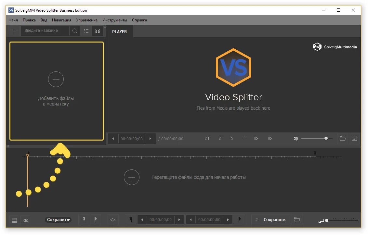Open the Правка menu
Image resolution: width=368 pixels, height=235 pixels.
pyautogui.click(x=29, y=20)
